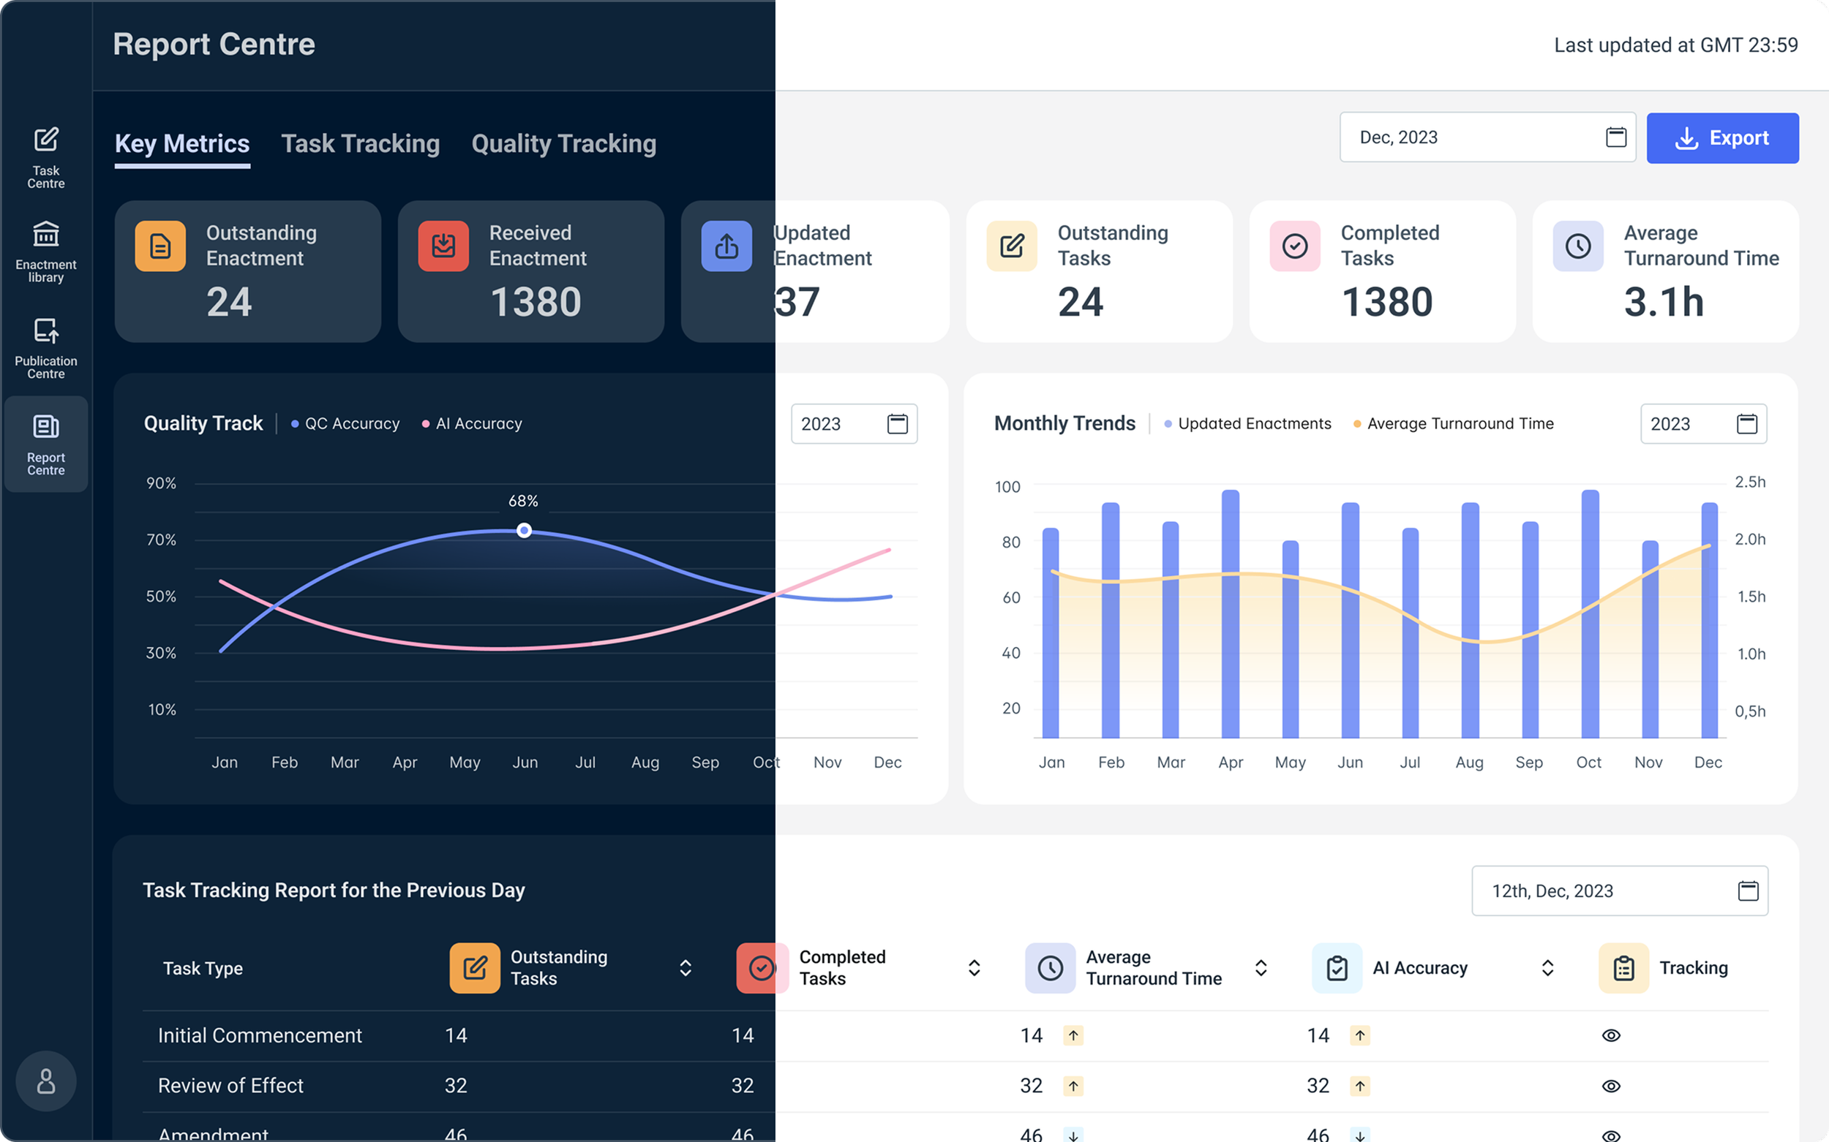View tracking eye for first table row
The image size is (1829, 1142).
coord(1610,1035)
